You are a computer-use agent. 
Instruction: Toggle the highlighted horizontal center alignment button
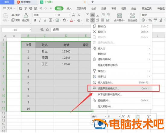[x=93, y=20]
